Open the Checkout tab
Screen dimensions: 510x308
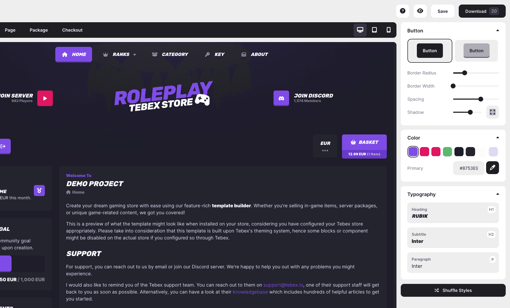(72, 30)
